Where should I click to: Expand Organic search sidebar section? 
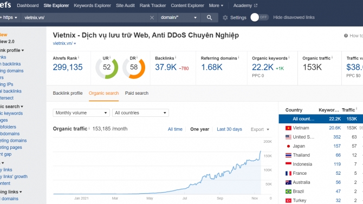point(11,107)
